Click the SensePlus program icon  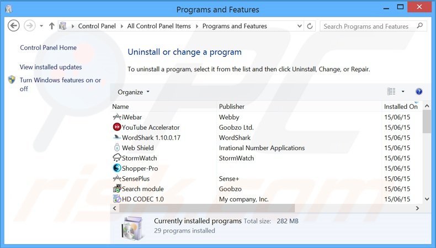click(117, 178)
